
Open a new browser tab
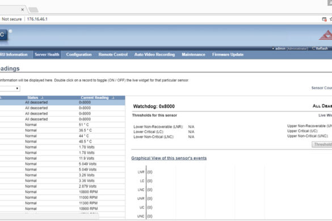tap(33, 10)
